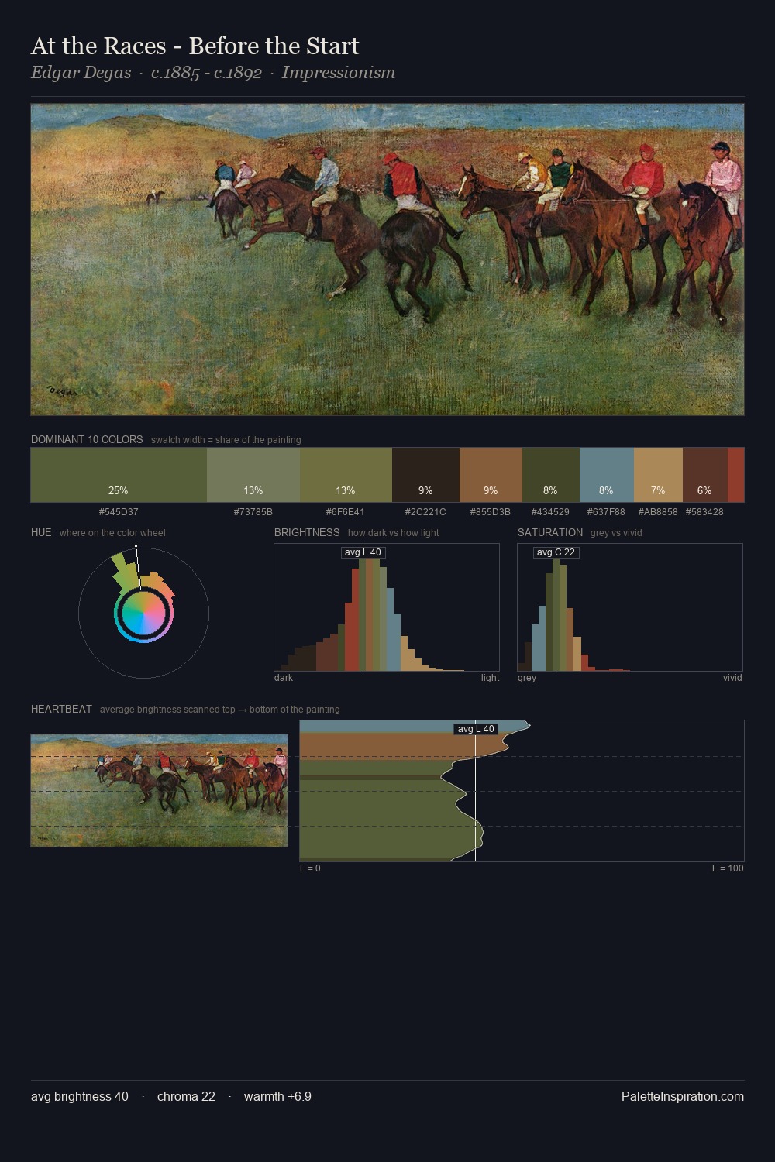This screenshot has height=1162, width=775.
Task: Click the 'BRIGHTNESS' section heading
Action: [307, 532]
